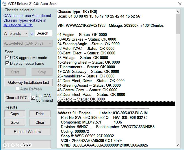Click the '19-CAN Gateway' status line

coord(88,71)
